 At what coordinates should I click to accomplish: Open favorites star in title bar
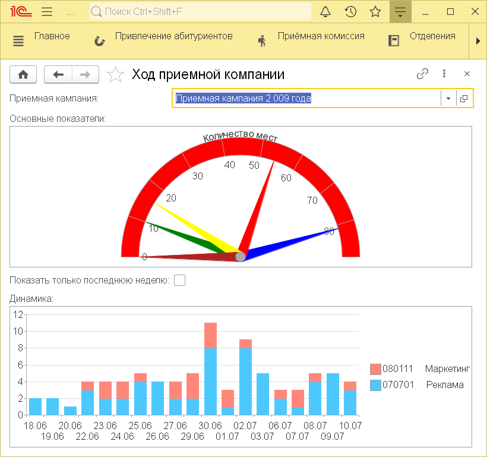375,11
